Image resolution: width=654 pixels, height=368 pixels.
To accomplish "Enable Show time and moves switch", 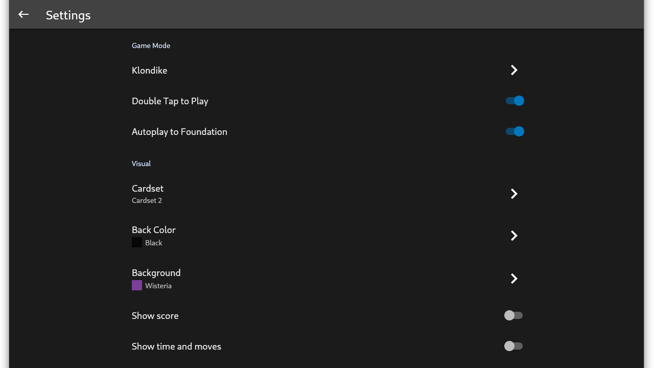I will click(513, 346).
